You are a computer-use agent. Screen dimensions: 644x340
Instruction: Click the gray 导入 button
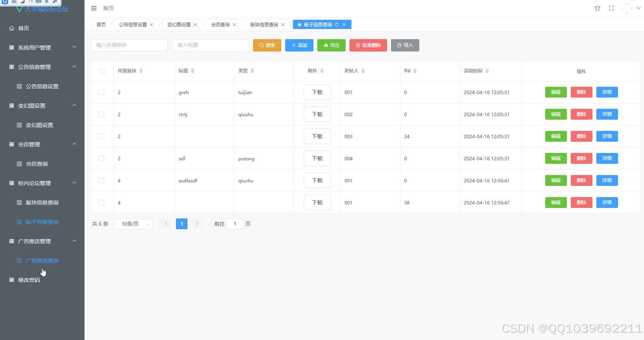pos(405,45)
